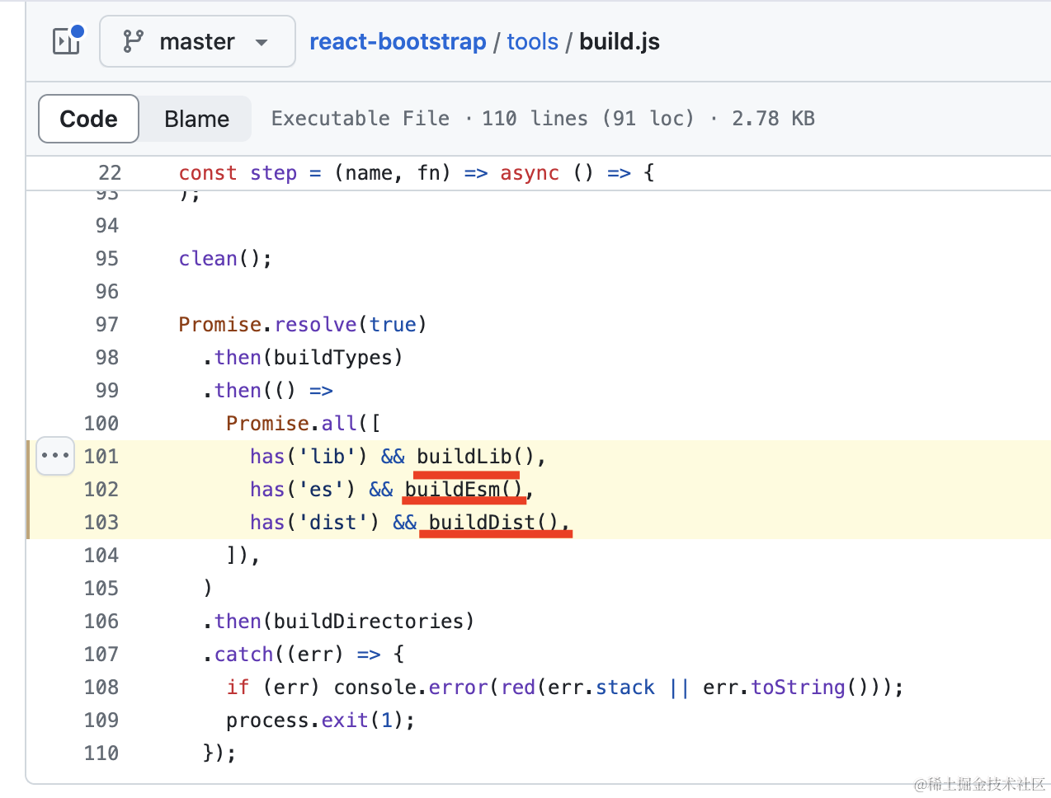Viewport: 1051px width, 798px height.
Task: Click buildDirectories on line 106
Action: (x=369, y=622)
